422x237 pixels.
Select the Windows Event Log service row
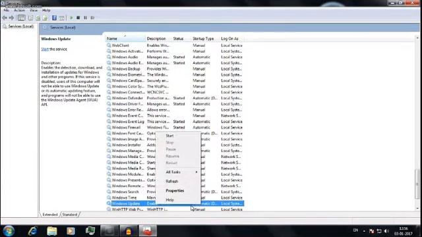pos(175,121)
